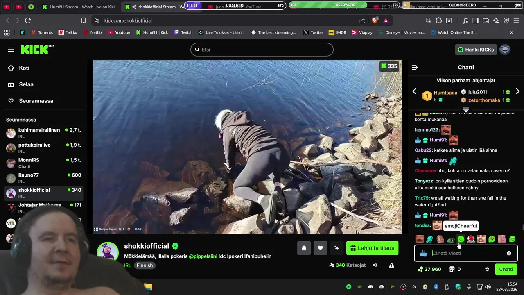
Task: Collapse the top gifters panel handle
Action: (466, 109)
